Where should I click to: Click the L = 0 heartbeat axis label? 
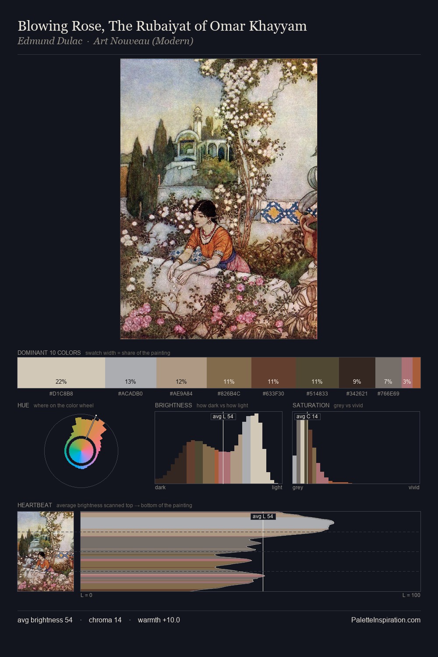pos(86,595)
